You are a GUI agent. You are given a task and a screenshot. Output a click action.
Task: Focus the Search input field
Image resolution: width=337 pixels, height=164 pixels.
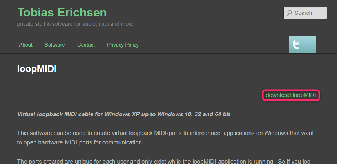tap(305, 13)
